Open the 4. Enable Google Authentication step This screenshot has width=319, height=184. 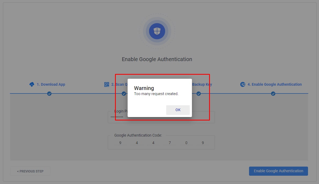pyautogui.click(x=275, y=84)
